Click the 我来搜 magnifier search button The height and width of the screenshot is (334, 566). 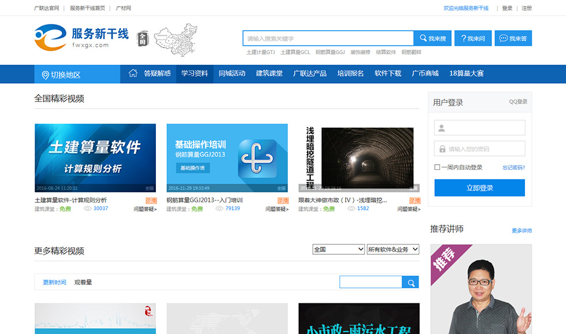coord(433,38)
